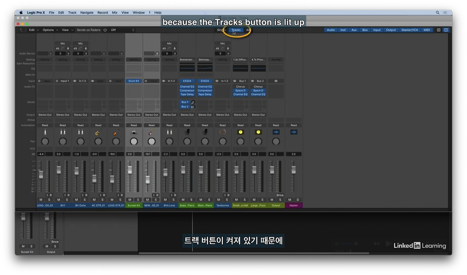Open the Navigate menu
The height and width of the screenshot is (275, 467).
point(87,12)
